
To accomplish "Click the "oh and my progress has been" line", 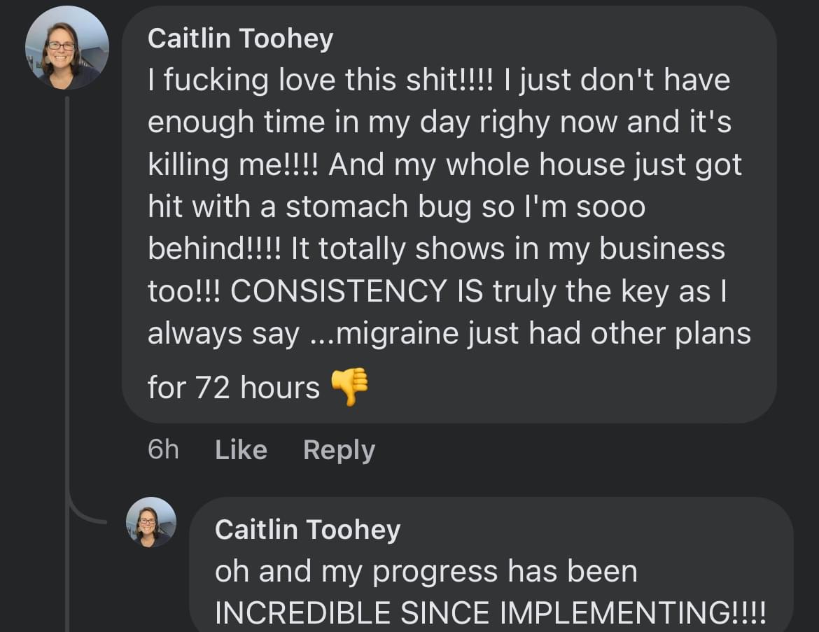I will pyautogui.click(x=426, y=572).
